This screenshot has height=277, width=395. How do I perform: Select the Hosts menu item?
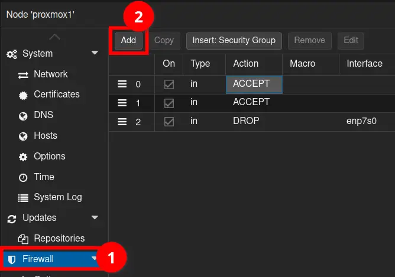[x=54, y=136]
